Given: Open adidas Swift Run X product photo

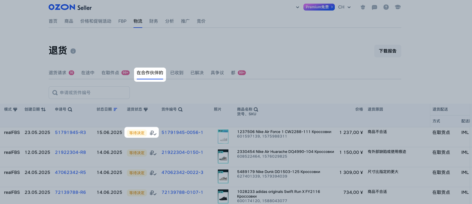Looking at the screenshot, I should pyautogui.click(x=223, y=196).
